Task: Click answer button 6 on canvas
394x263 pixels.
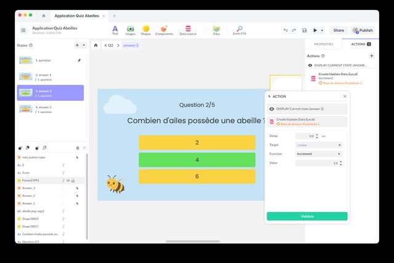Action: pos(197,176)
